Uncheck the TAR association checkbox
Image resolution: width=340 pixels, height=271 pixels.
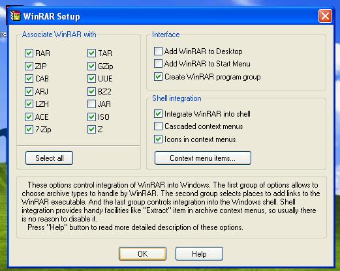tap(91, 53)
